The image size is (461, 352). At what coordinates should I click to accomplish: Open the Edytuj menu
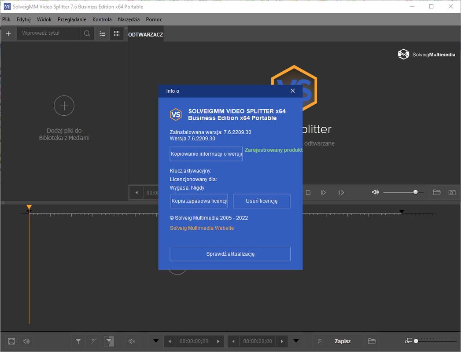[x=23, y=19]
